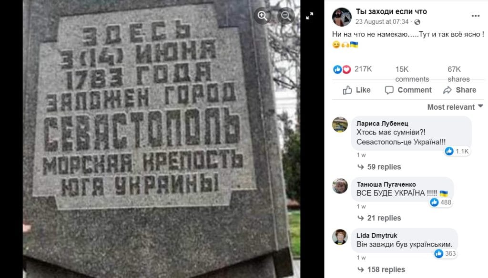Open Лариса Лубенец's profile picture
Viewport: 488px width, 278px height.
(340, 125)
